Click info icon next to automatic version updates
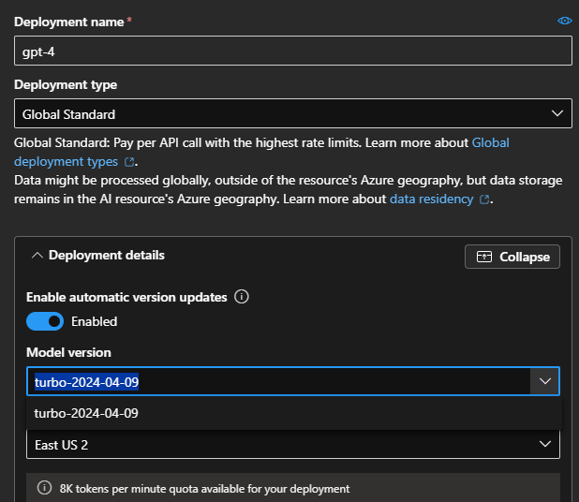Screen dimensions: 579x502 coord(242,297)
